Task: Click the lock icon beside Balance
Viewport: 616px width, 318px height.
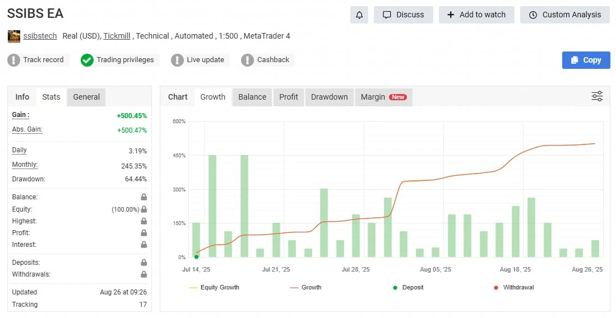Action: 144,197
